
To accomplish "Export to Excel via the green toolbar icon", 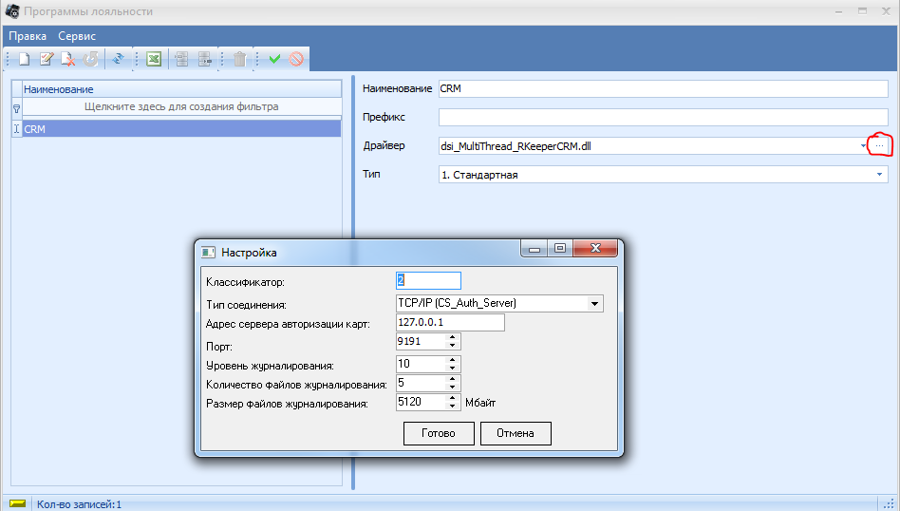I will [x=153, y=59].
